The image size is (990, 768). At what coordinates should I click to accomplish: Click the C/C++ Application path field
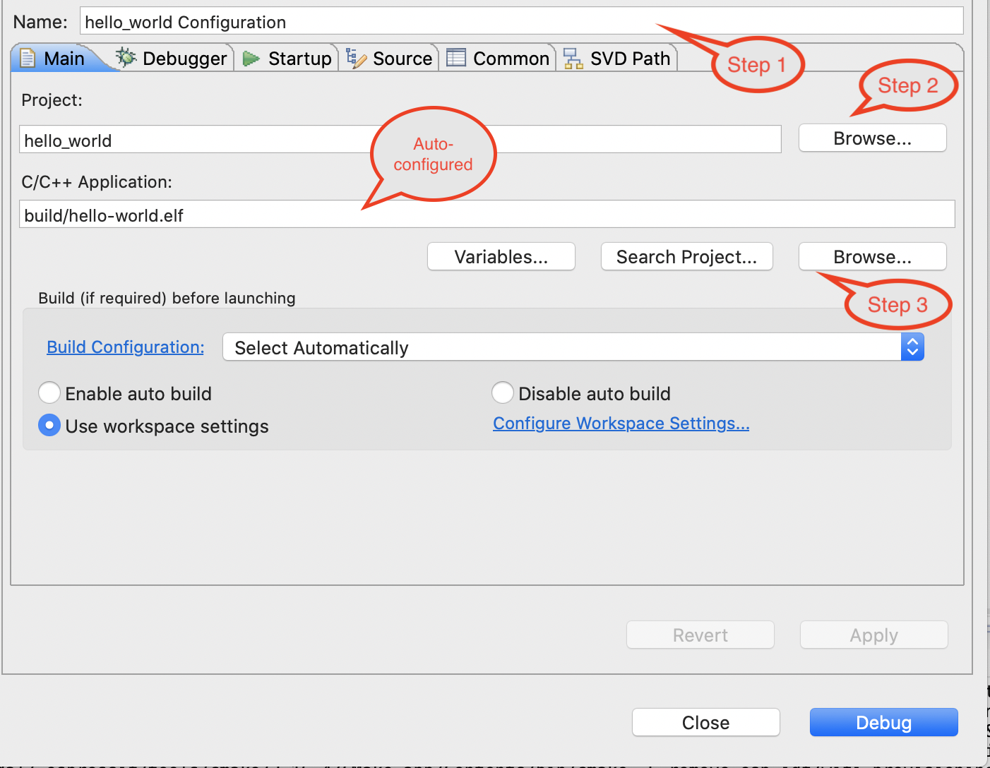(x=487, y=215)
